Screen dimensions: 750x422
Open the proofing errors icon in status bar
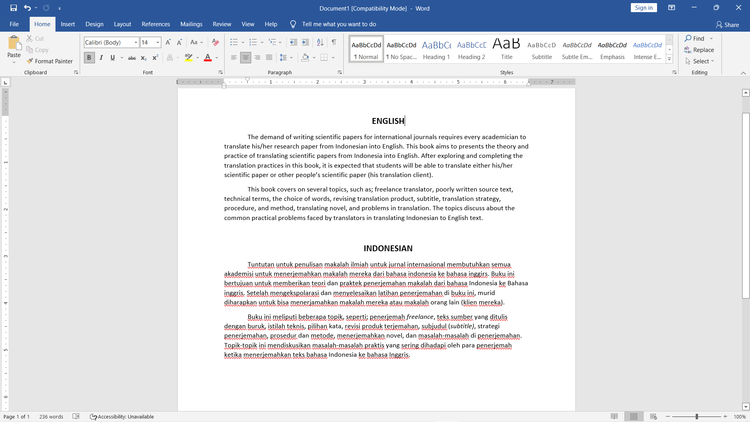coord(76,417)
